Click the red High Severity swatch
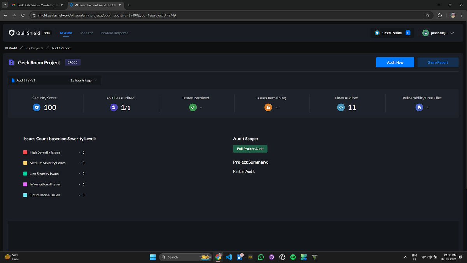Image resolution: width=467 pixels, height=263 pixels. point(25,152)
